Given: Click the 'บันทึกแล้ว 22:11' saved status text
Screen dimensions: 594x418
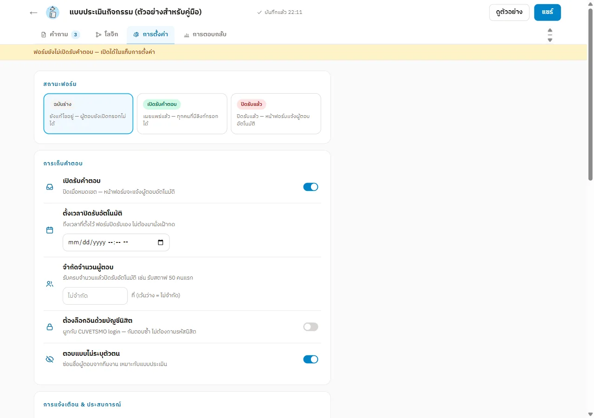Looking at the screenshot, I should pyautogui.click(x=284, y=13).
